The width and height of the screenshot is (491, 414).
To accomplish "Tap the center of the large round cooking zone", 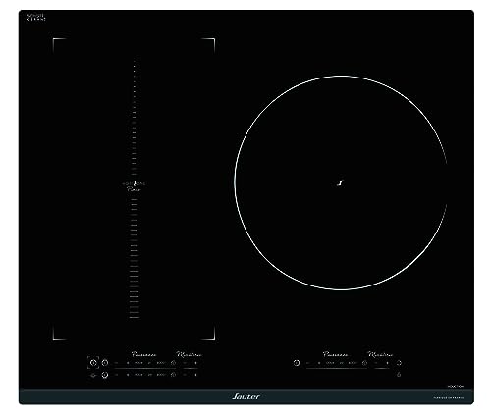I will (341, 182).
